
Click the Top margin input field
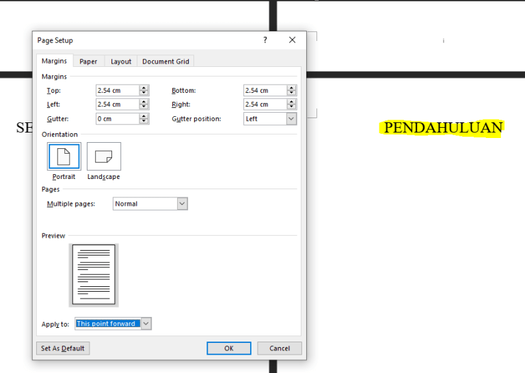[x=117, y=90]
